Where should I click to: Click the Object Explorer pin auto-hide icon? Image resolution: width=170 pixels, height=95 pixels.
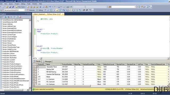click(x=28, y=14)
